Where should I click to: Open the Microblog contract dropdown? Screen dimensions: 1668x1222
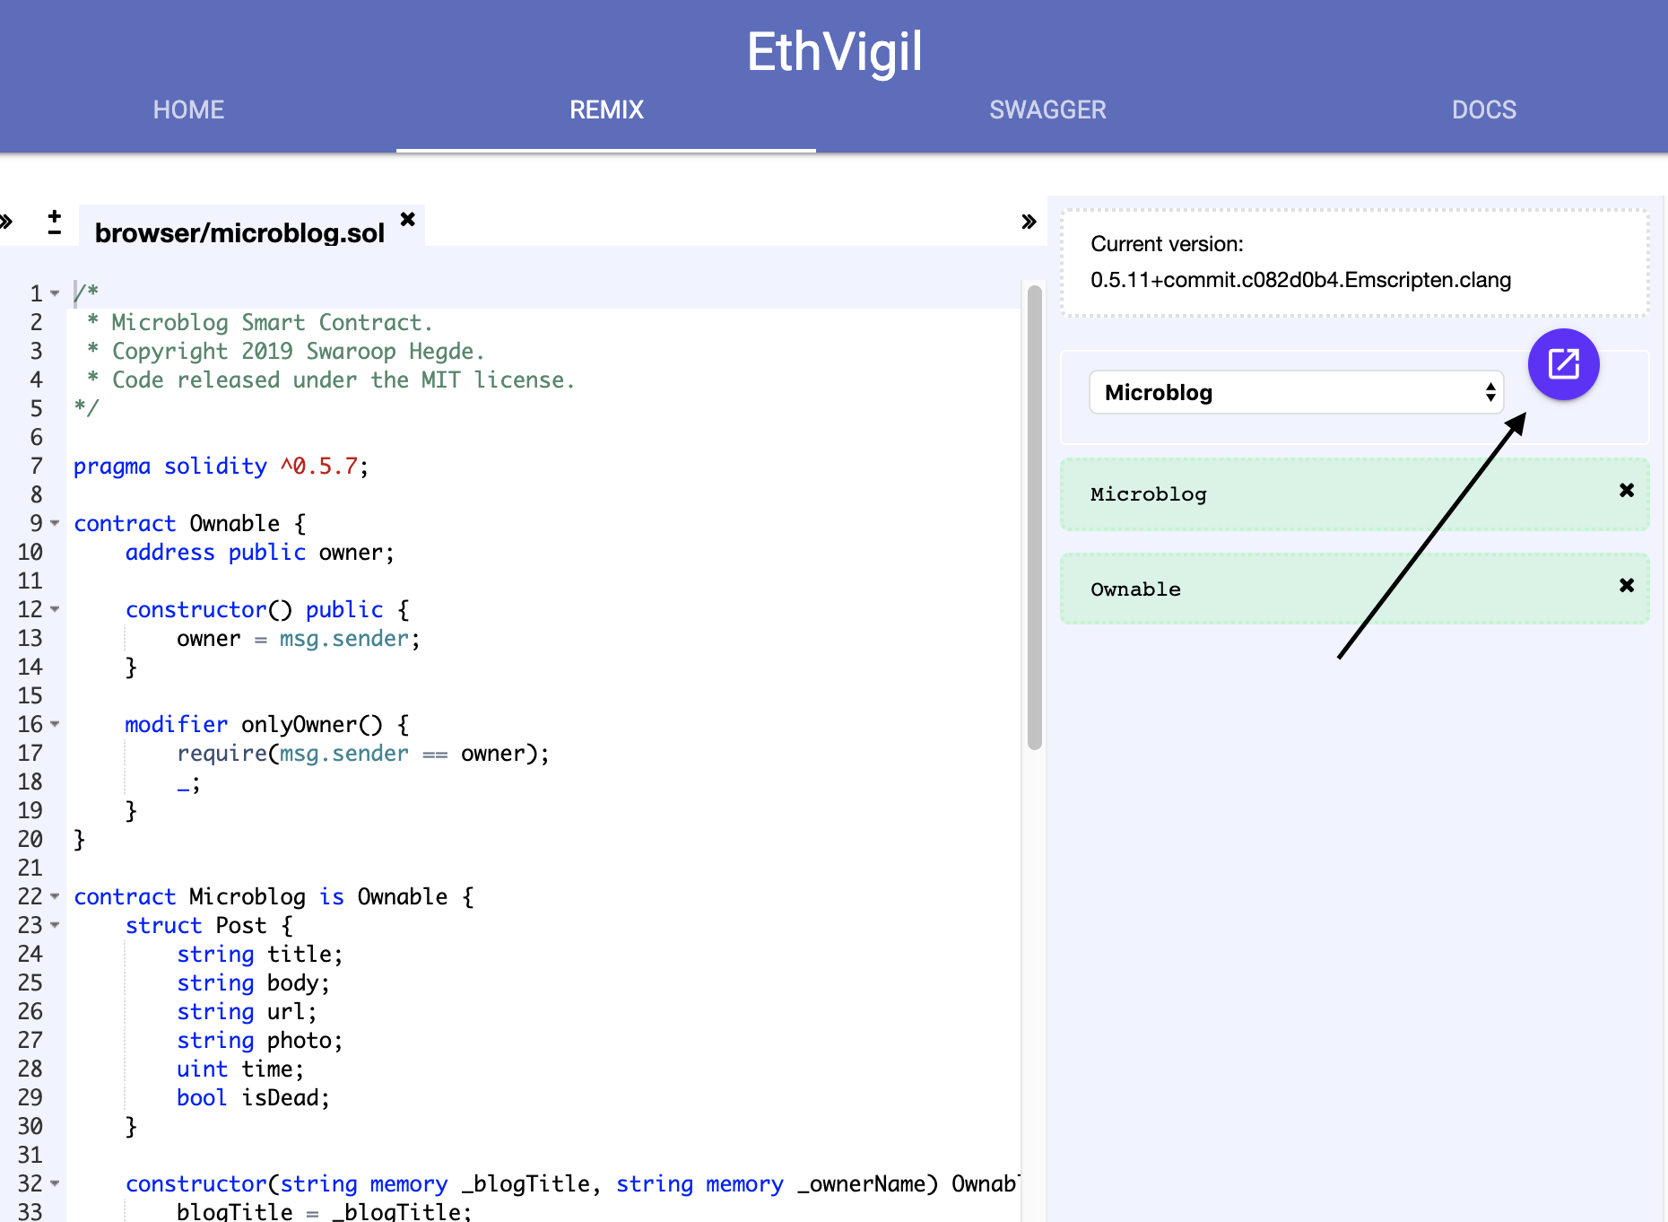1296,392
